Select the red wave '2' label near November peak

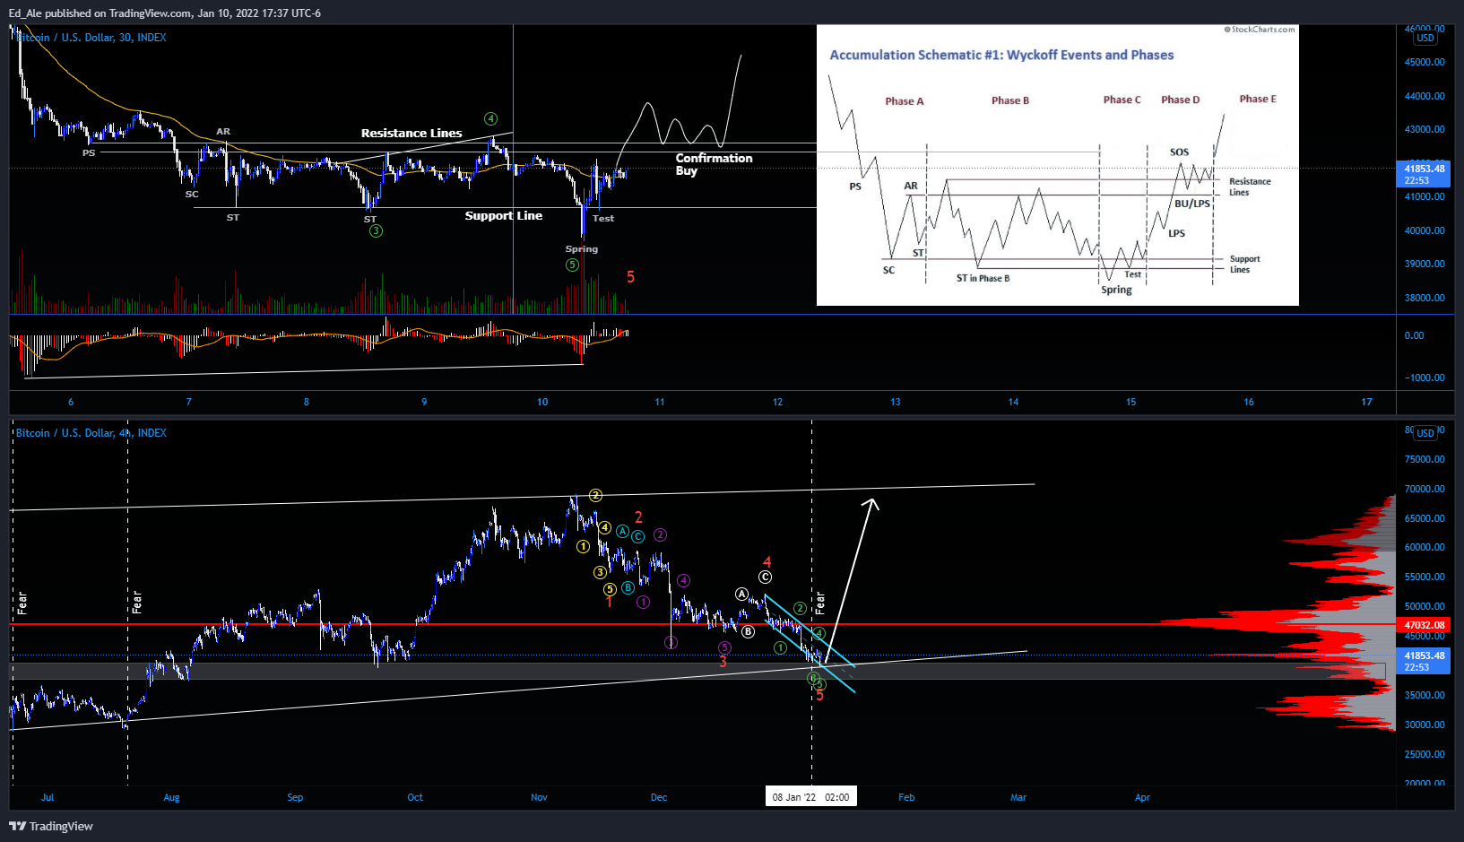click(x=638, y=517)
